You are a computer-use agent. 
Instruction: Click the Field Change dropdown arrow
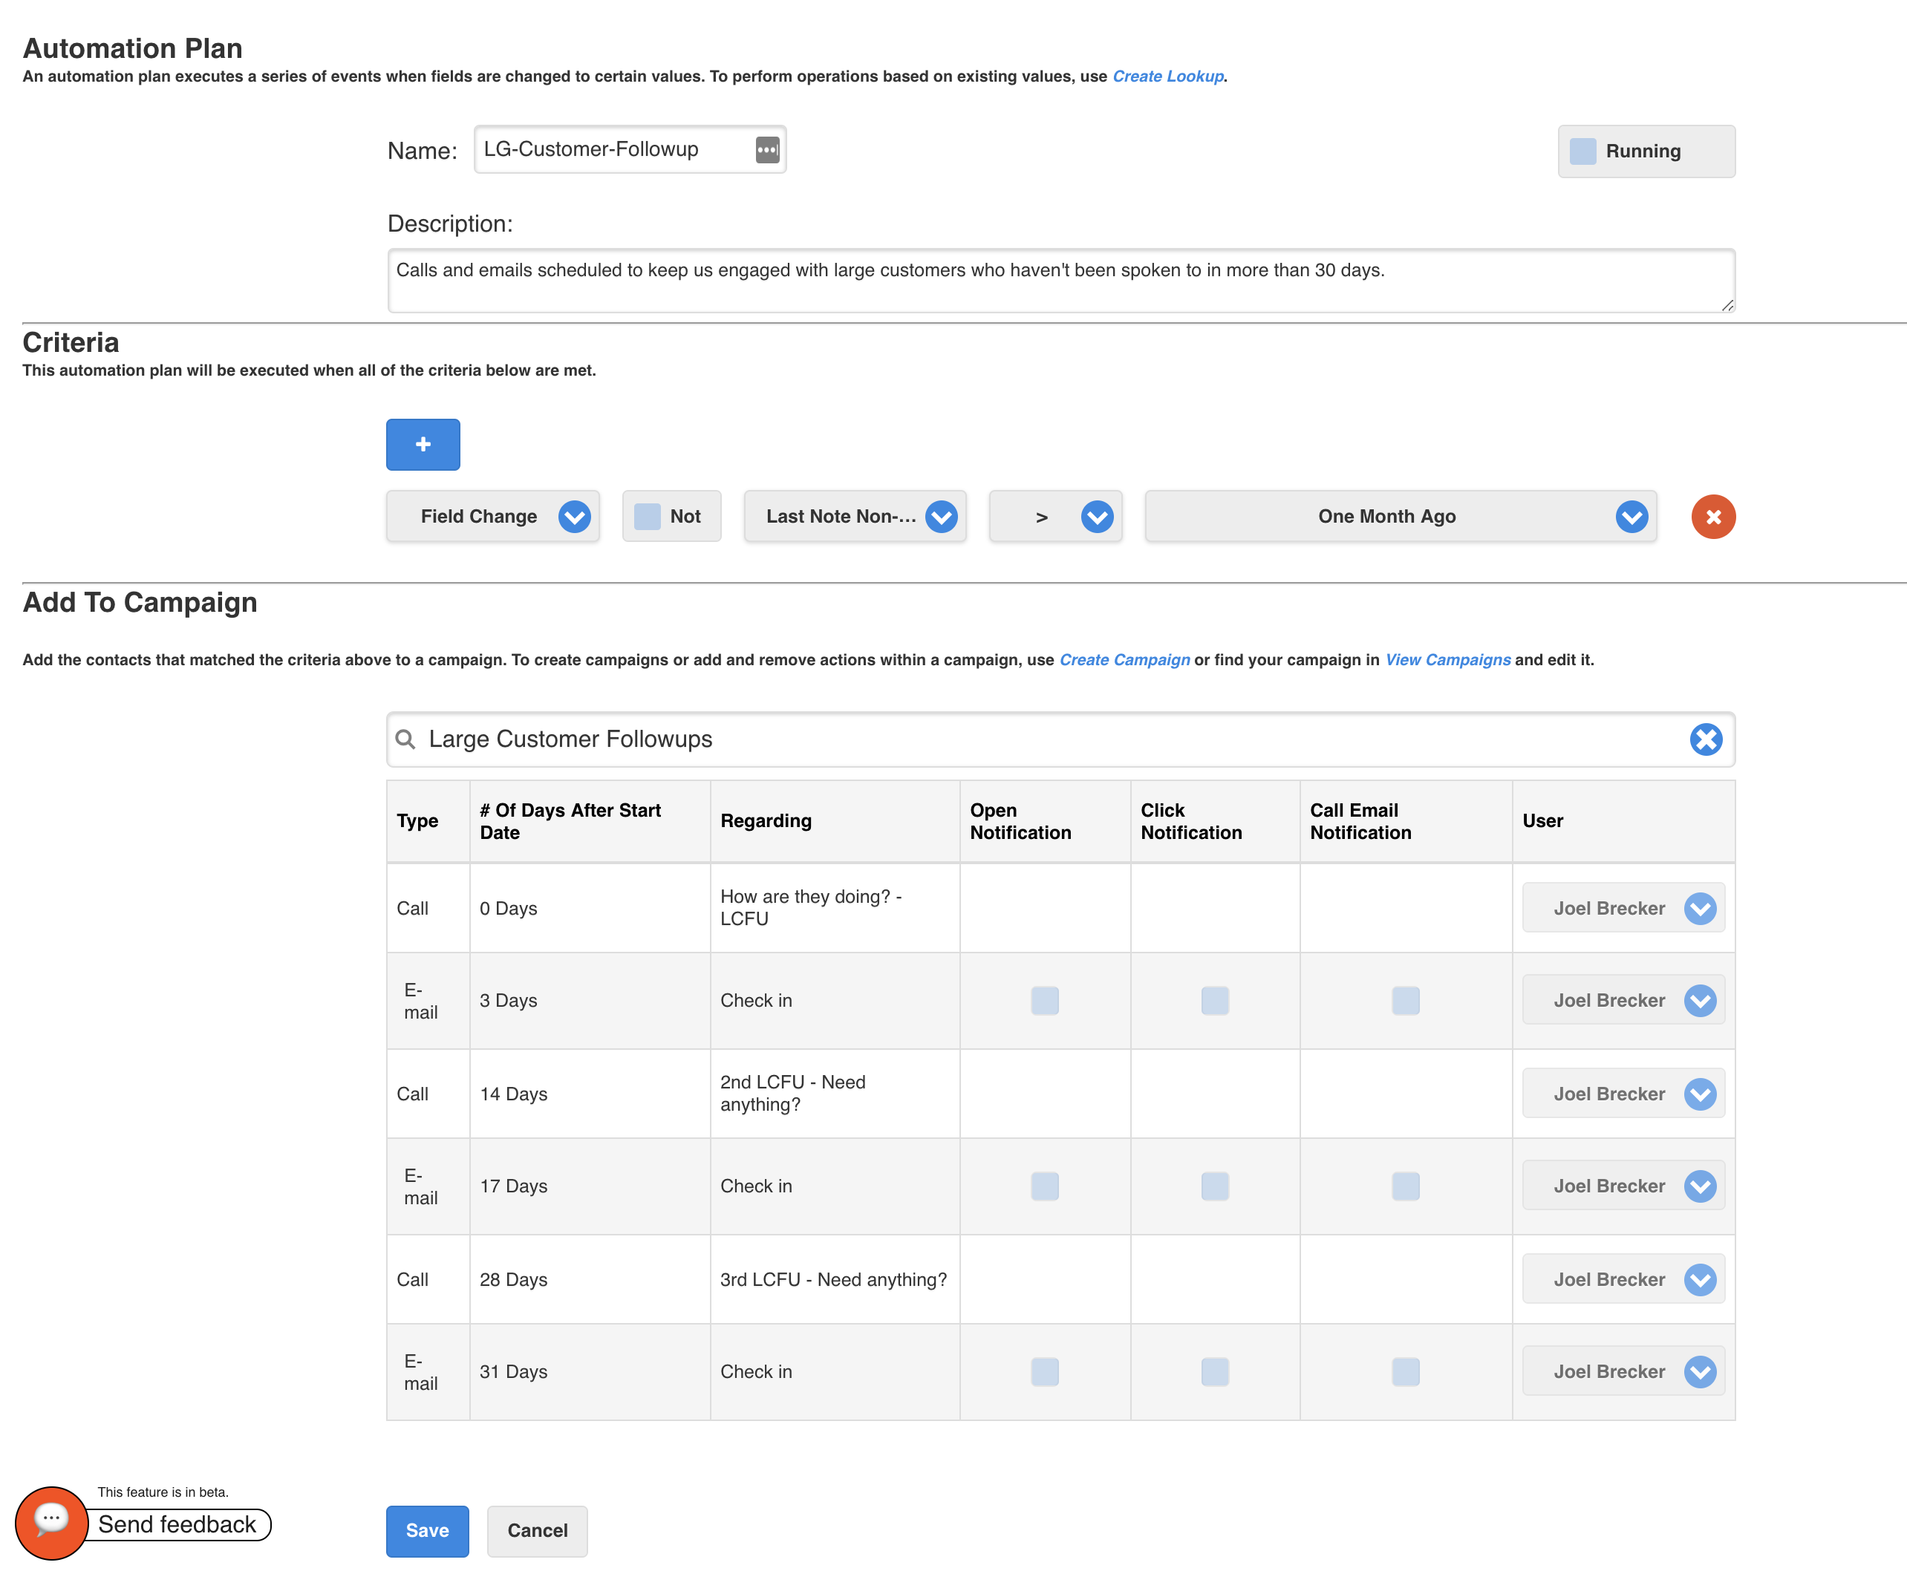point(575,516)
